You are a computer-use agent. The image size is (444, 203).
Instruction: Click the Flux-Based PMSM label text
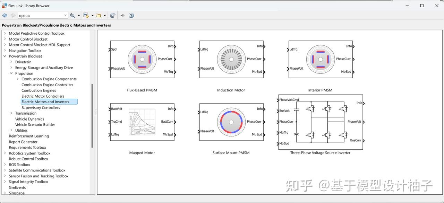[142, 90]
